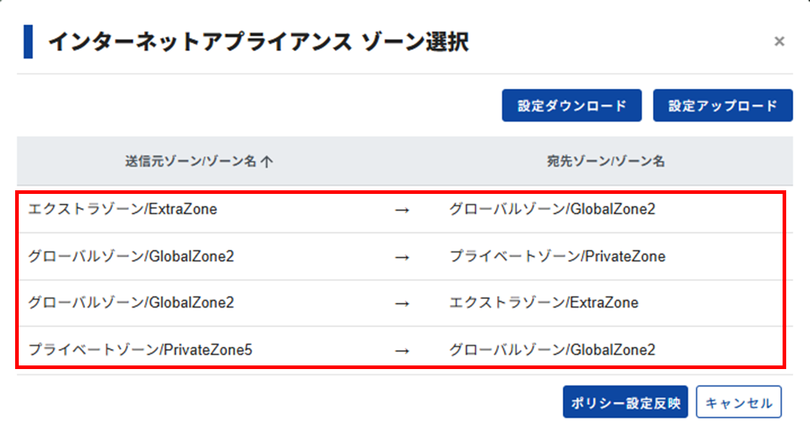Click the arrow icon pointing to プライベートゾーン/PrivateZone
Screen dimensions: 810x444
(x=402, y=257)
